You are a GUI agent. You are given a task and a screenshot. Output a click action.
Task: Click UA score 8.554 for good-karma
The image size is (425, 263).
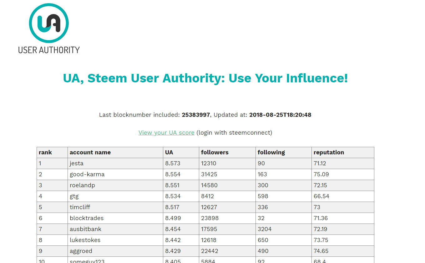point(173,174)
